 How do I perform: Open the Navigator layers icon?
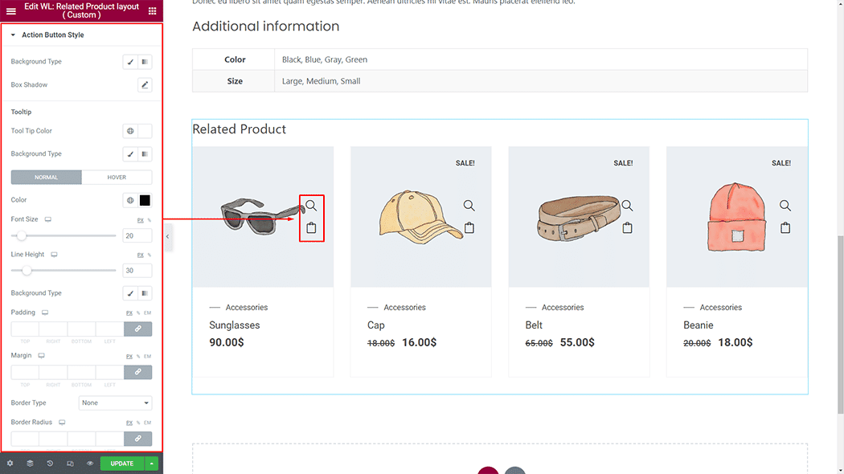(30, 464)
